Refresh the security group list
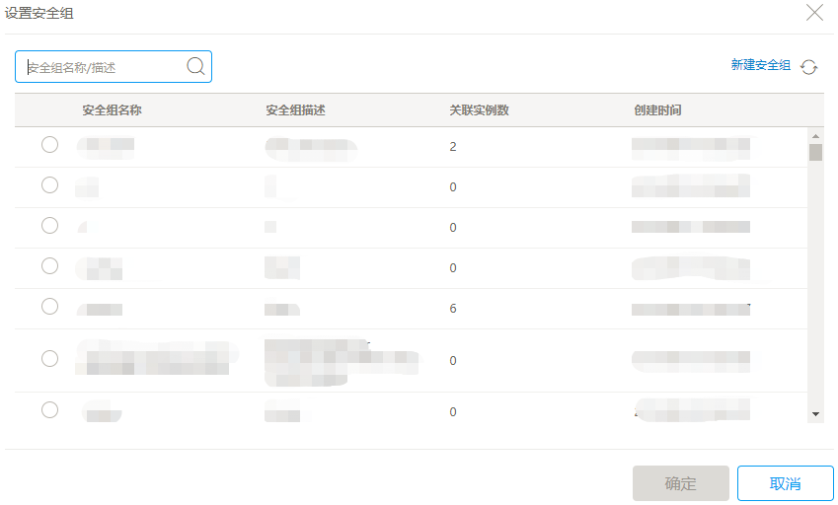Viewport: 838px width, 505px height. (809, 67)
